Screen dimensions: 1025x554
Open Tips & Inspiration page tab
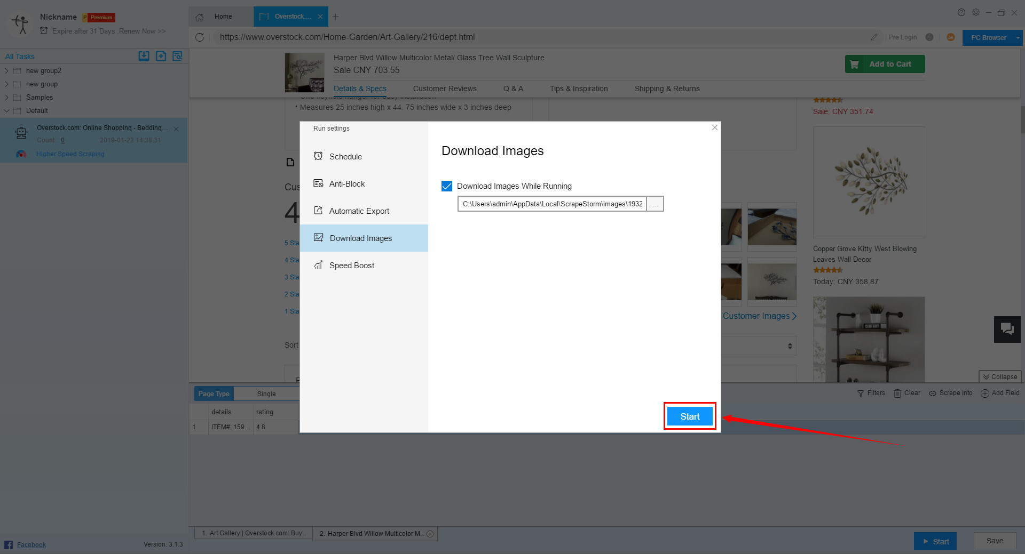579,89
